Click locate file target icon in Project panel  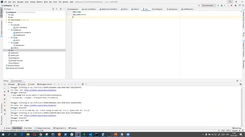coord(53,9)
